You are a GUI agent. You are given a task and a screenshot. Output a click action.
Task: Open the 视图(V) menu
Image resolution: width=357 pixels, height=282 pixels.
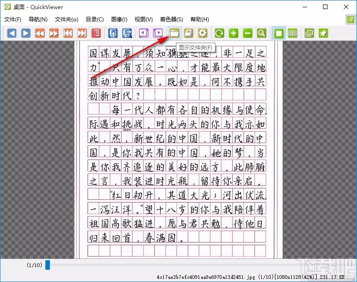point(144,20)
